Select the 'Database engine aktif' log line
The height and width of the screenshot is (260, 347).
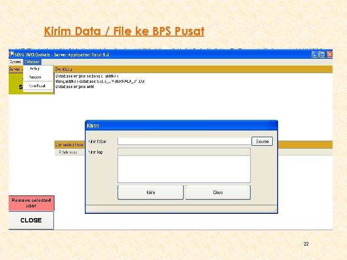point(75,87)
